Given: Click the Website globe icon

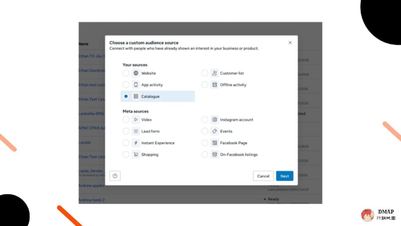Looking at the screenshot, I should click(x=136, y=73).
